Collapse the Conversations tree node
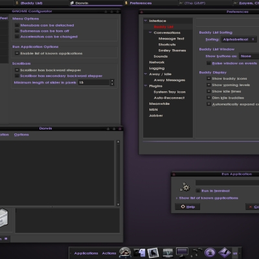 150,32
